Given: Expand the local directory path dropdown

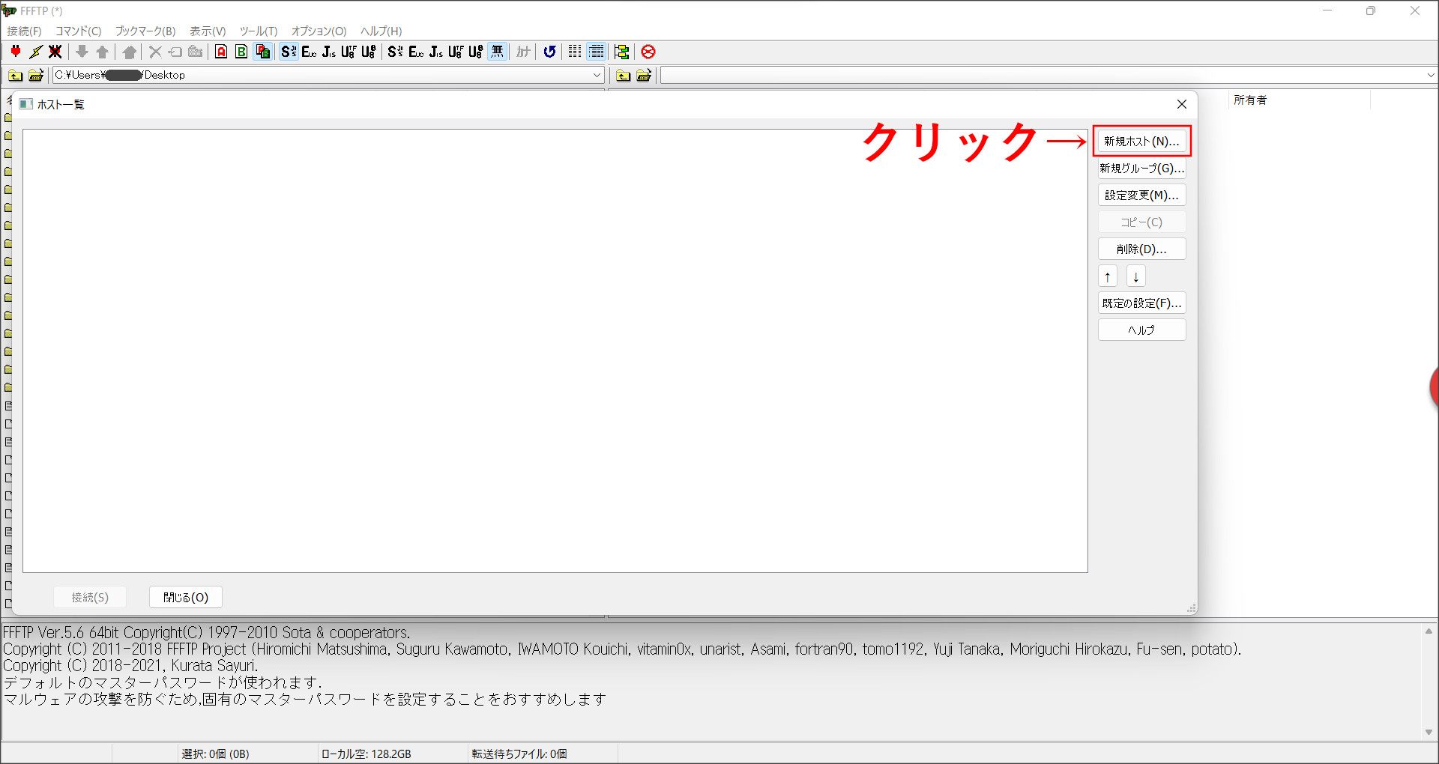Looking at the screenshot, I should point(596,75).
